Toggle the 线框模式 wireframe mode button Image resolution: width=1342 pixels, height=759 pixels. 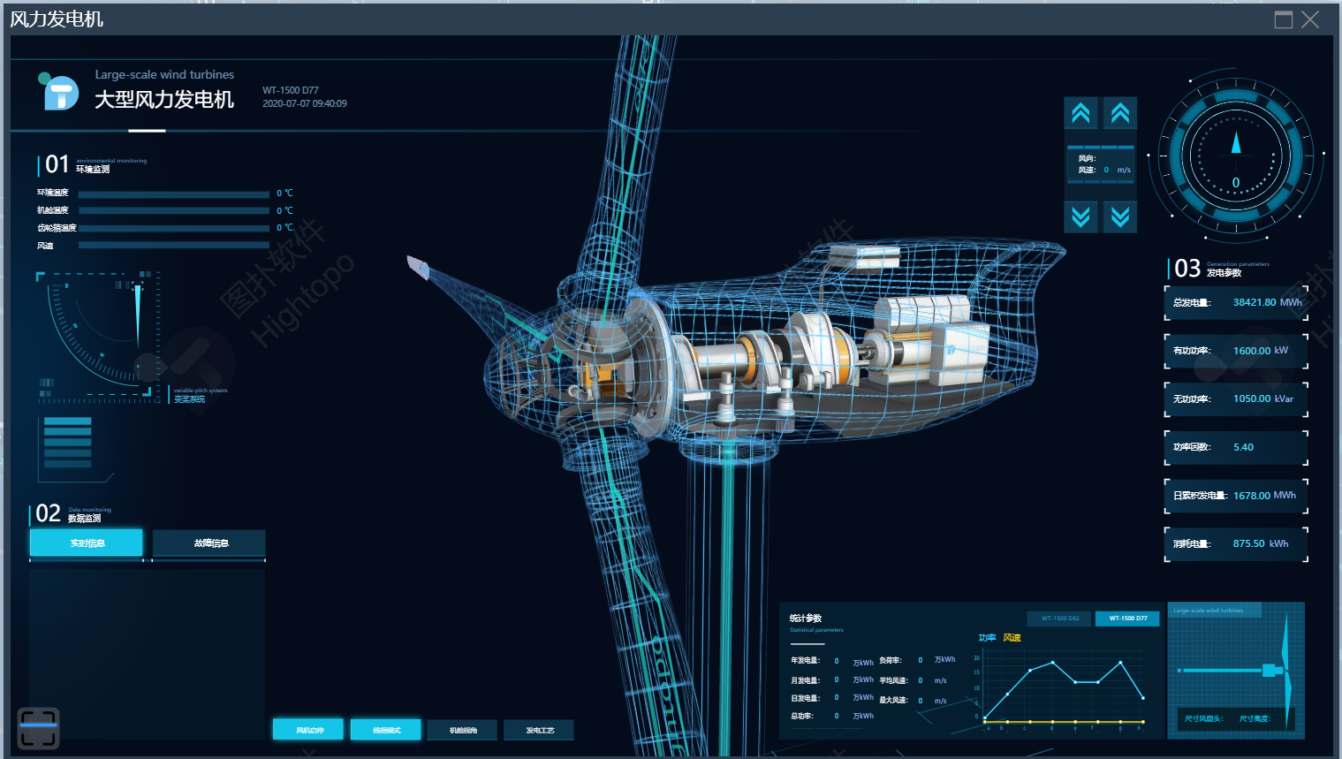(x=386, y=730)
